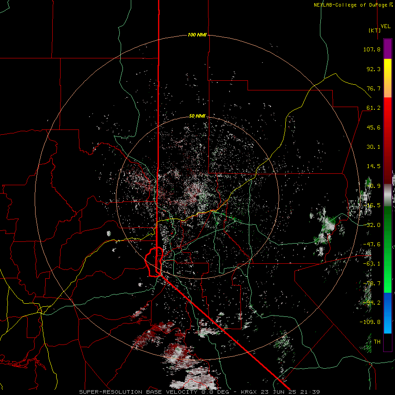Select the -47.6 velocity scale value
This screenshot has height=395, width=395.
coord(372,244)
